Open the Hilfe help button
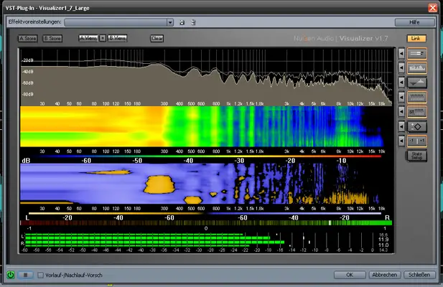Image resolution: width=443 pixels, height=287 pixels. [x=414, y=22]
